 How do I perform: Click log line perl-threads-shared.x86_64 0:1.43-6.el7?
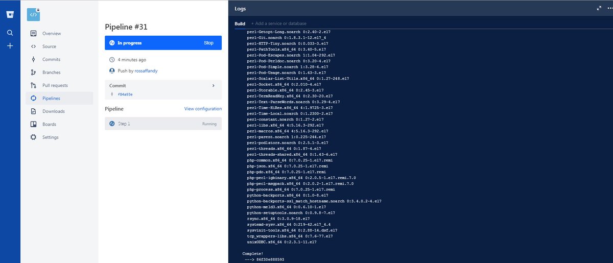tap(292, 154)
